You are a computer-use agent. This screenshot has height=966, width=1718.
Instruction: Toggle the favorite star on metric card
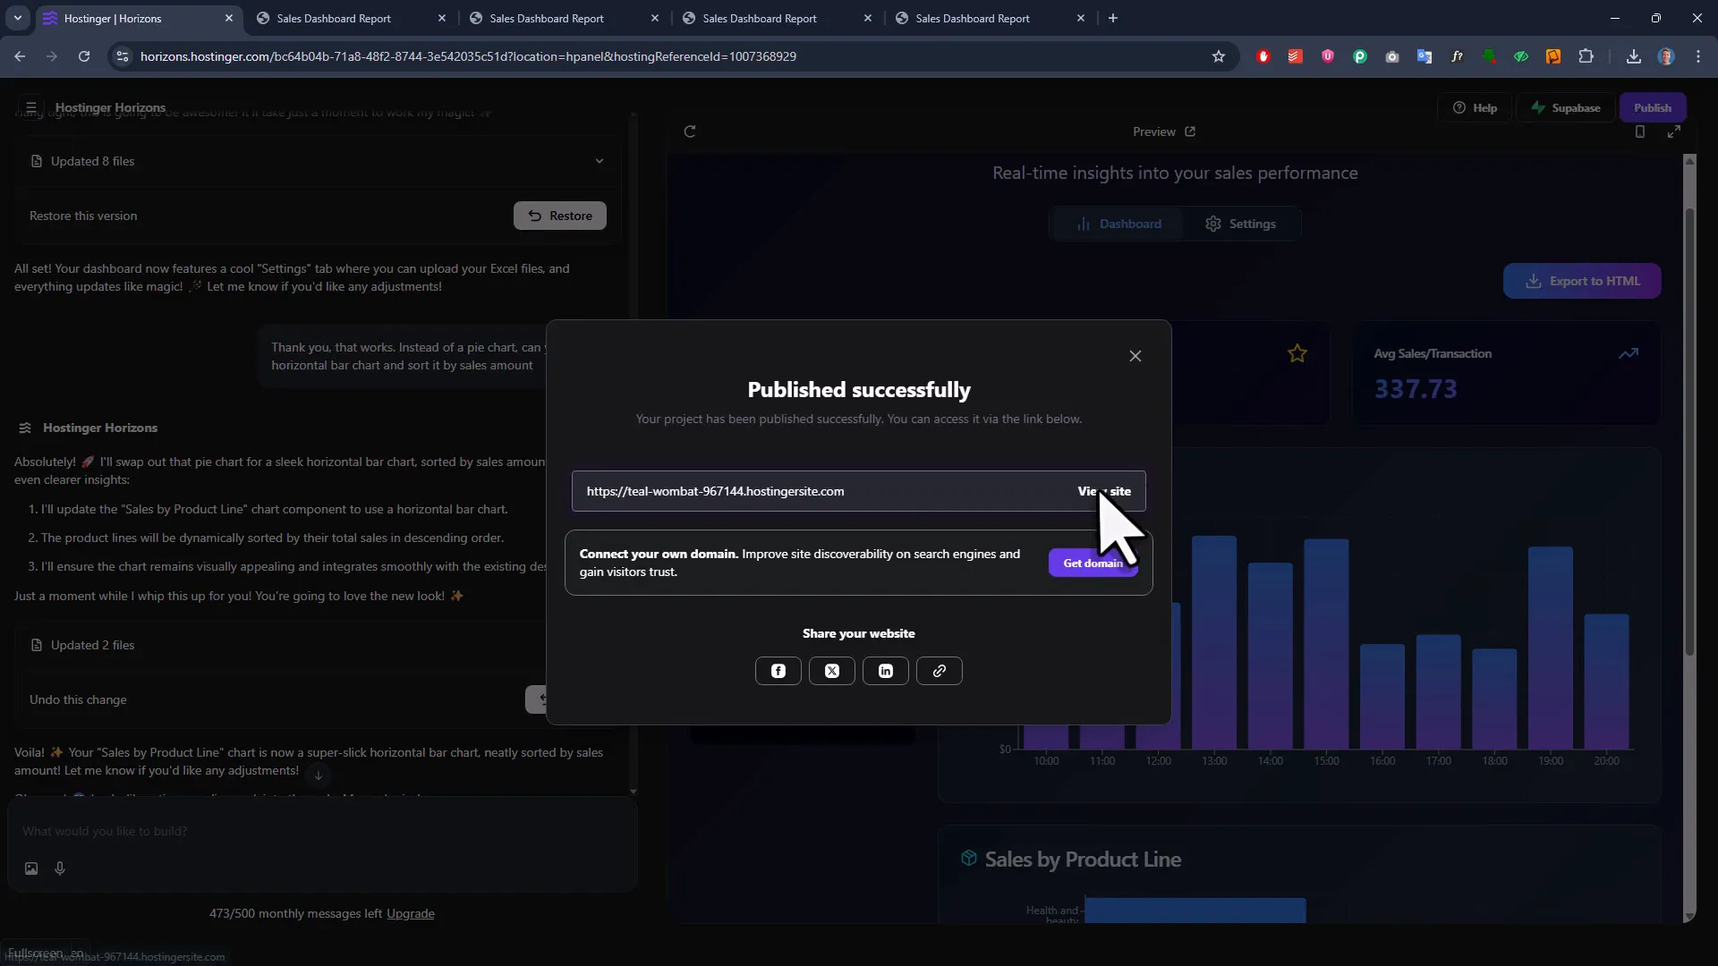(x=1298, y=353)
